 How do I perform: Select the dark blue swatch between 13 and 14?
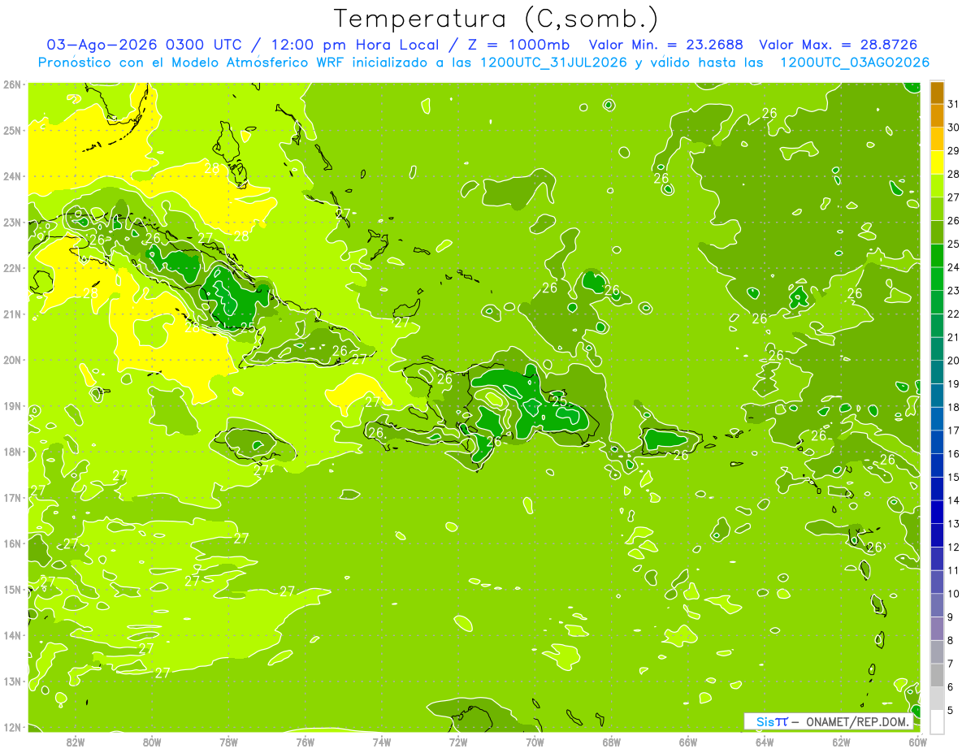pos(937,512)
